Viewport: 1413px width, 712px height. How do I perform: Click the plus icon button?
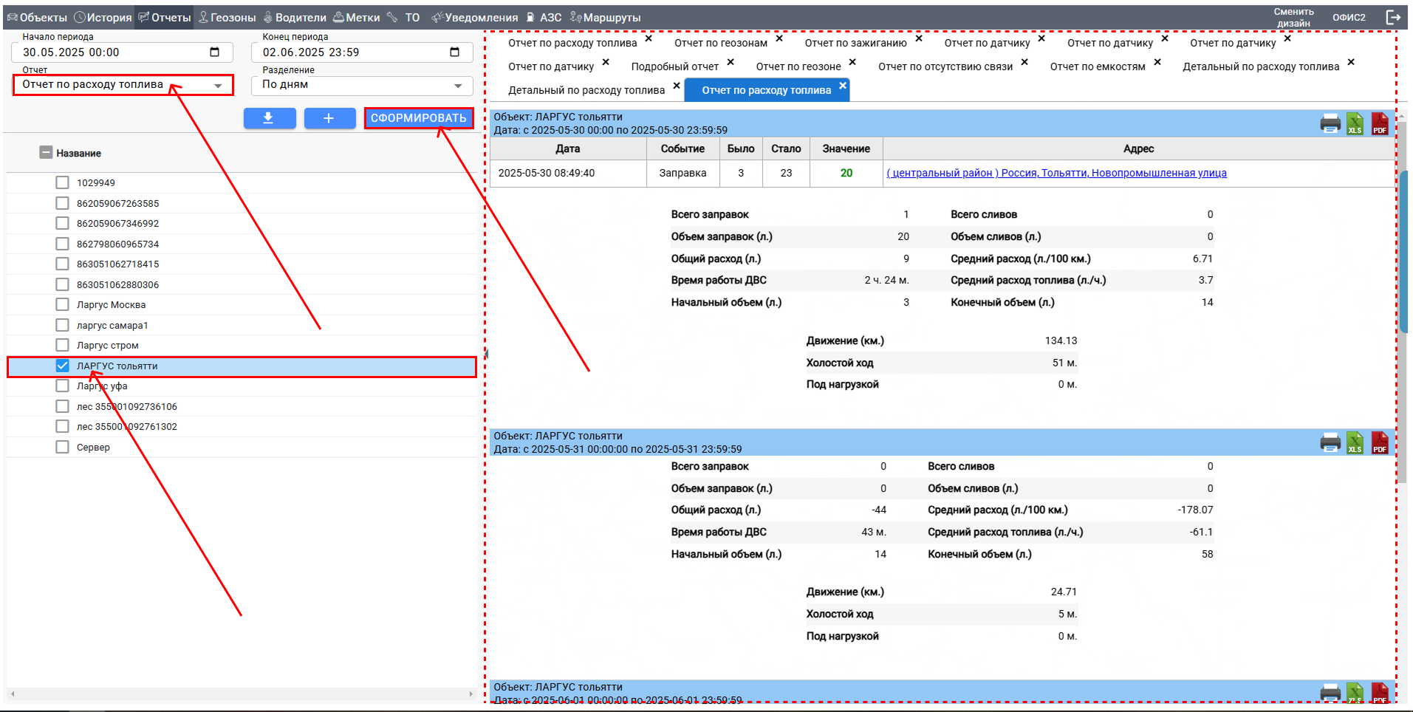tap(329, 118)
